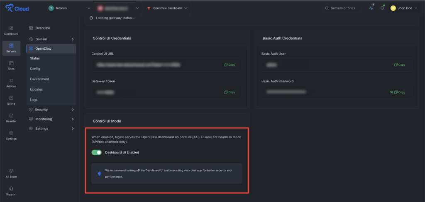
Task: Disable the Dashboard UI Enabled toggle
Action: 97,152
